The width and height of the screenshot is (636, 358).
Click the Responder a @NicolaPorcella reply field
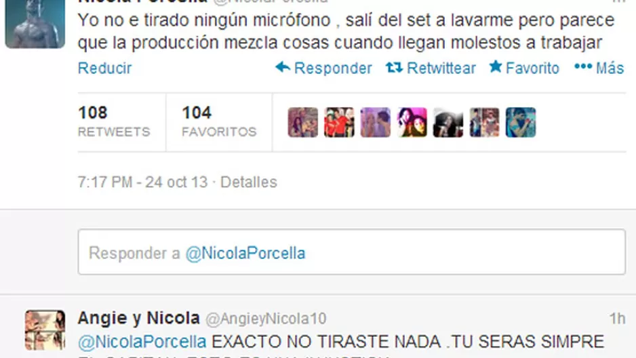click(x=352, y=252)
